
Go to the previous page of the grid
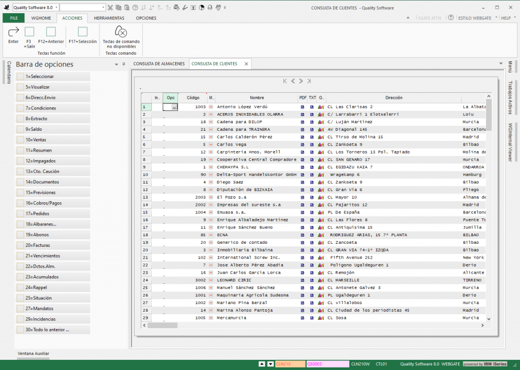point(293,81)
